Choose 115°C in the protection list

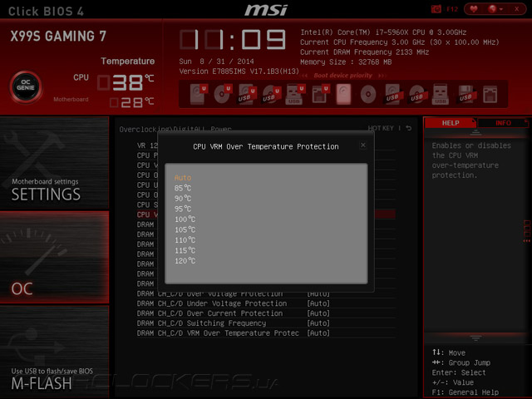click(185, 250)
